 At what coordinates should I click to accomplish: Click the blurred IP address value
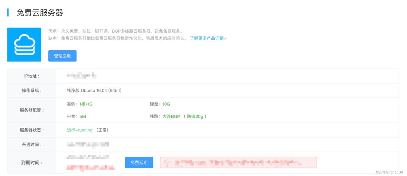pyautogui.click(x=81, y=76)
